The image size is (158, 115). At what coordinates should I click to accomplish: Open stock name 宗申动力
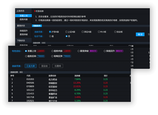(53, 90)
